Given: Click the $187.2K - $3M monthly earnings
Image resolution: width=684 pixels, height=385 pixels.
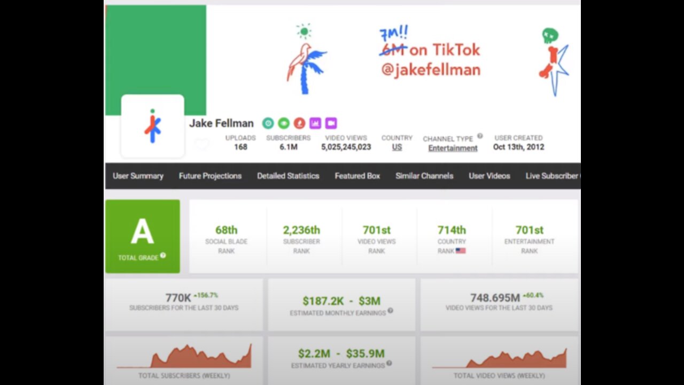Looking at the screenshot, I should coord(341,301).
